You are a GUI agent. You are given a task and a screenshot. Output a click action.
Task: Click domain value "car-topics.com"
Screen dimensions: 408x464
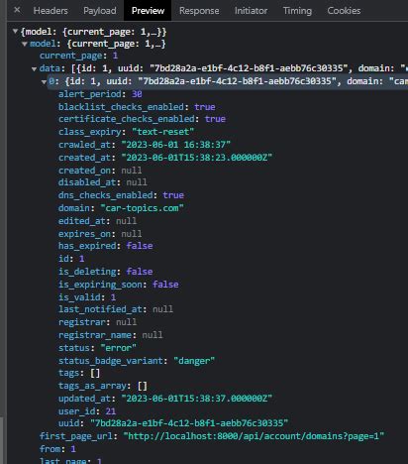coord(142,208)
